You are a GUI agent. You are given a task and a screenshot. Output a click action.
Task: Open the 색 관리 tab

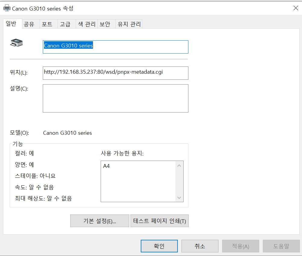tap(87, 24)
